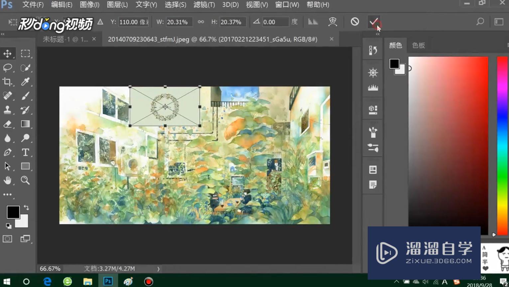The image size is (509, 287).
Task: Select the Quick Selection tool
Action: click(25, 68)
